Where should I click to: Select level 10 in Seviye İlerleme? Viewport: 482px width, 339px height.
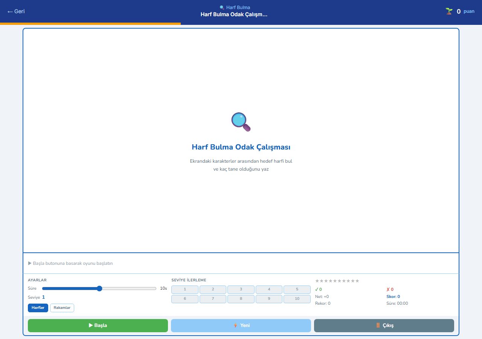click(x=297, y=299)
